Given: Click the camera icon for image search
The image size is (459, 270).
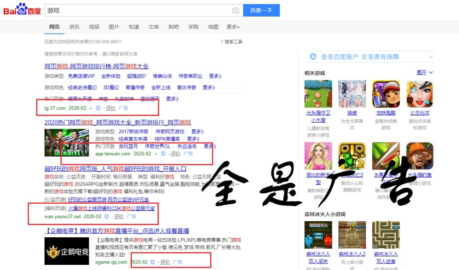Looking at the screenshot, I should [236, 10].
